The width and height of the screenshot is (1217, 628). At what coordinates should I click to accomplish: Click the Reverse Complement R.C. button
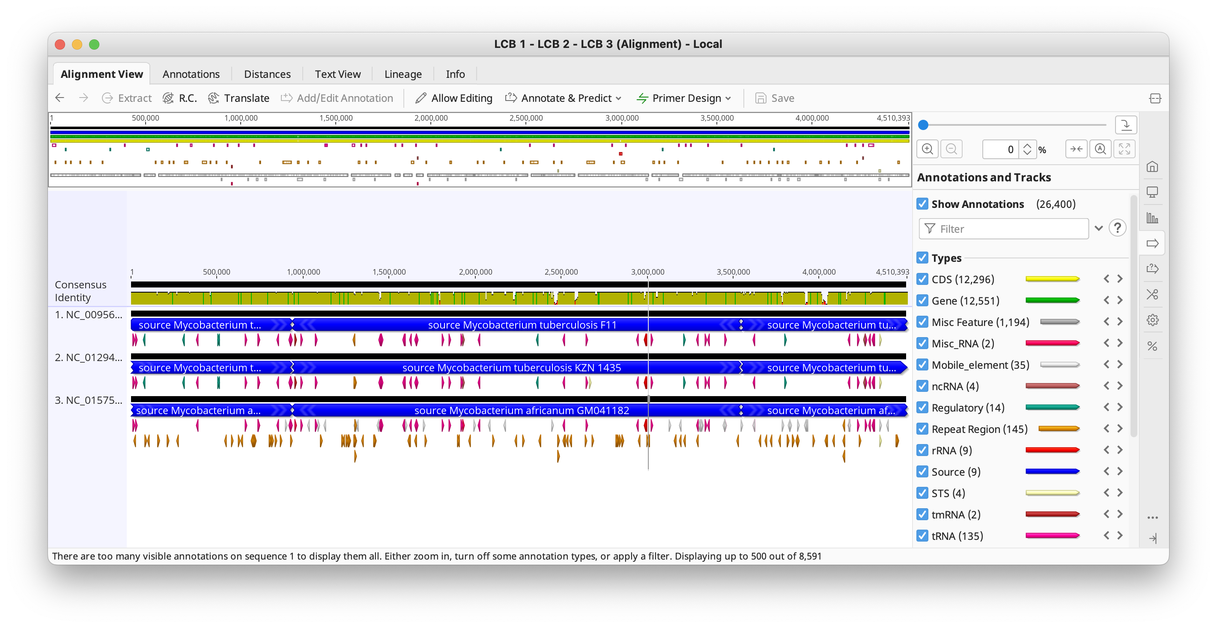(x=179, y=98)
